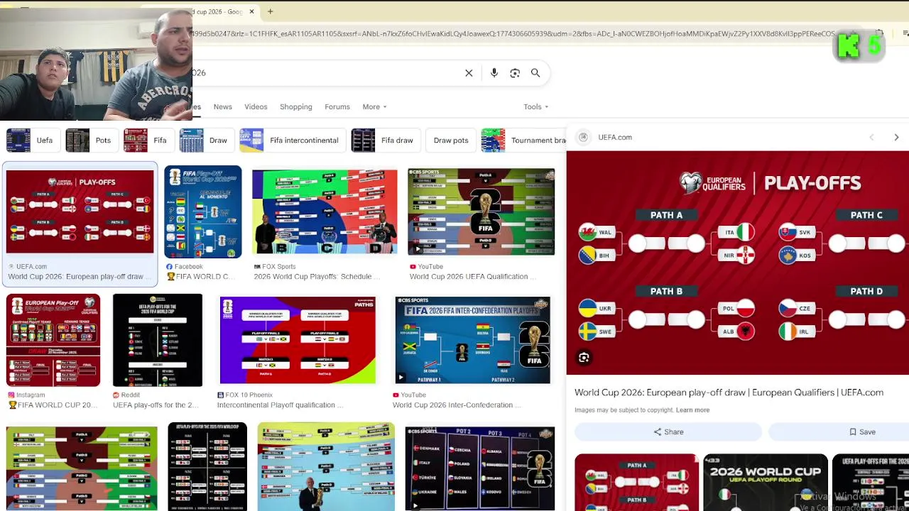
Task: Open the FOX 10 Phoenix Intercontinental Playoff thumbnail
Action: pyautogui.click(x=298, y=340)
